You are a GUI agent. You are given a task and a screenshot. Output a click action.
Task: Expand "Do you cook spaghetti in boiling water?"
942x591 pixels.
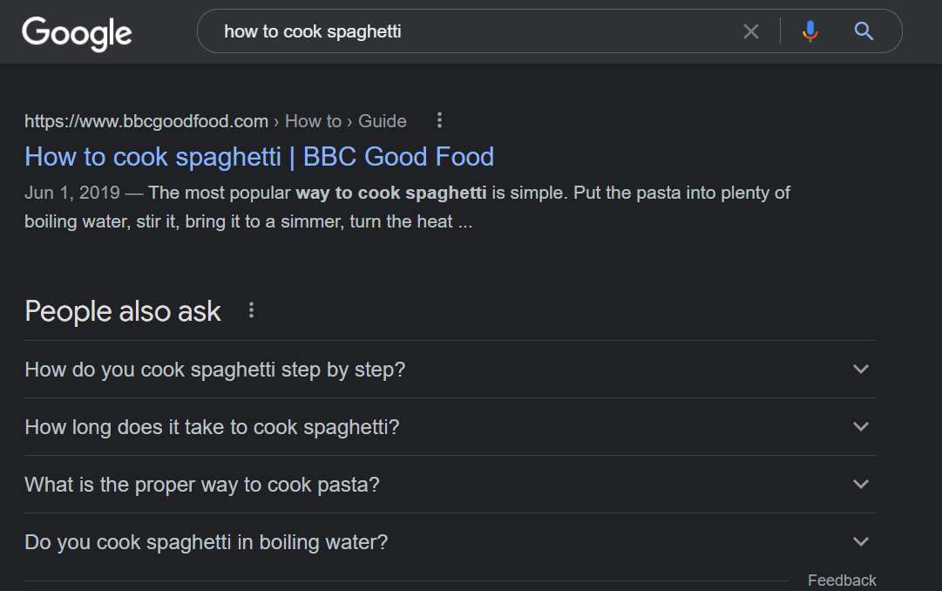click(207, 542)
